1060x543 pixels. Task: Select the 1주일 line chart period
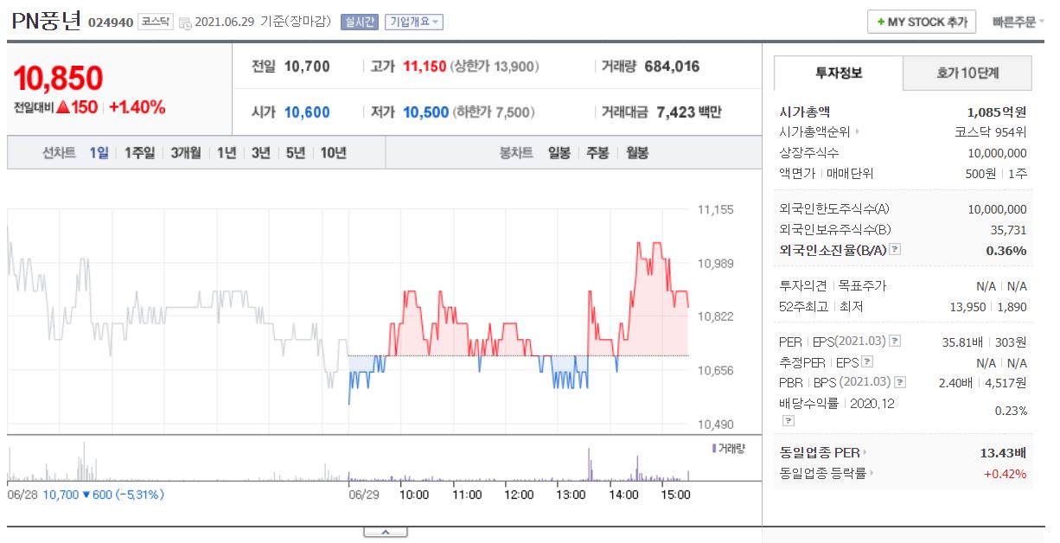[139, 153]
